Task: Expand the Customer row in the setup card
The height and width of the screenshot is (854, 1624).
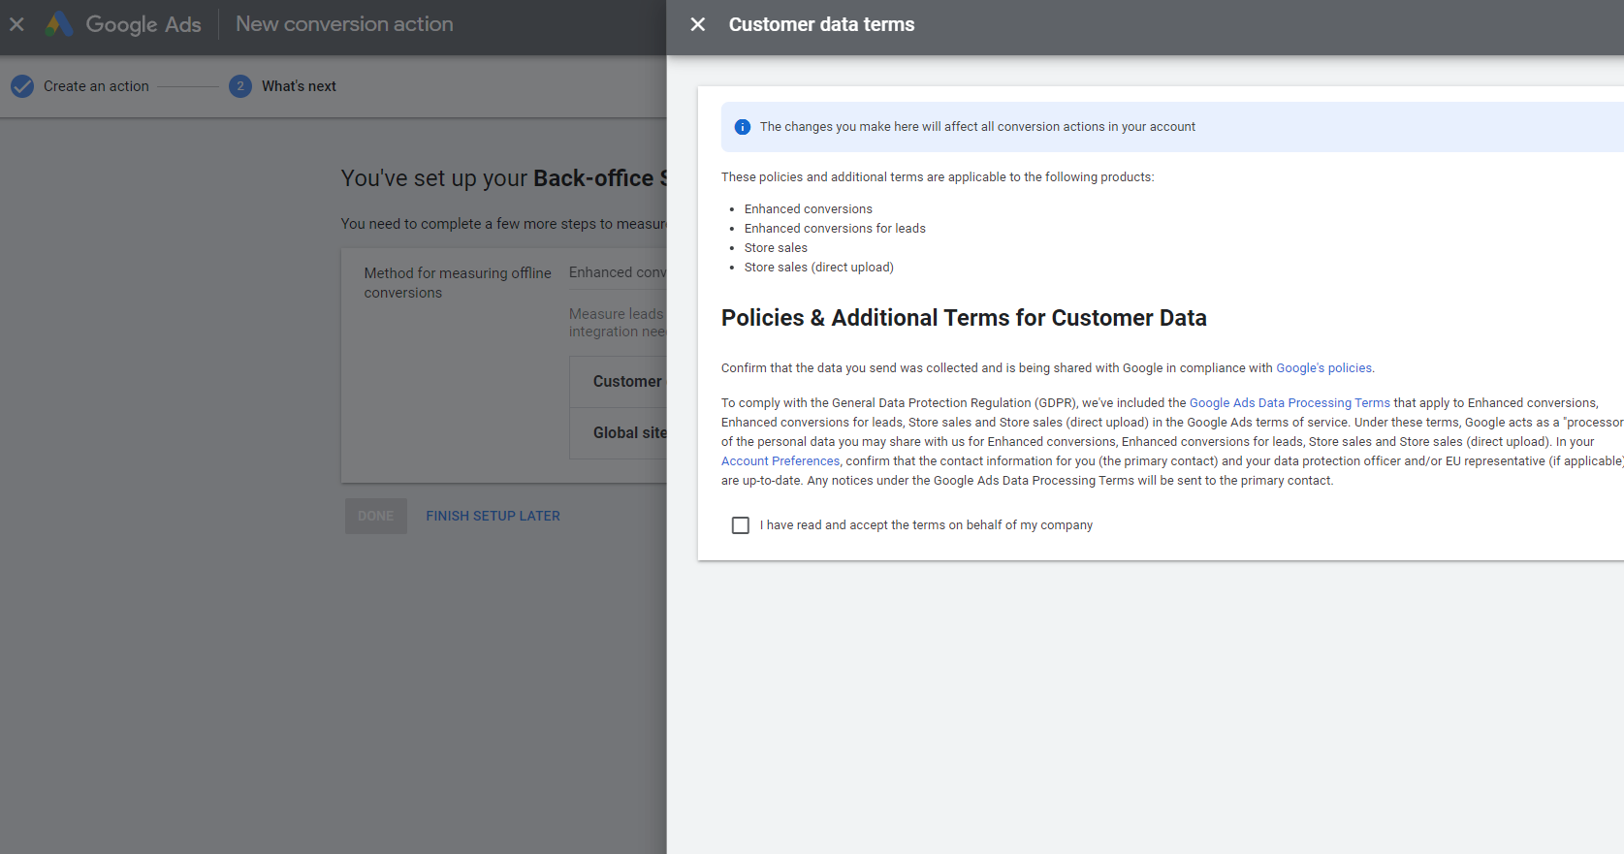Action: 627,382
